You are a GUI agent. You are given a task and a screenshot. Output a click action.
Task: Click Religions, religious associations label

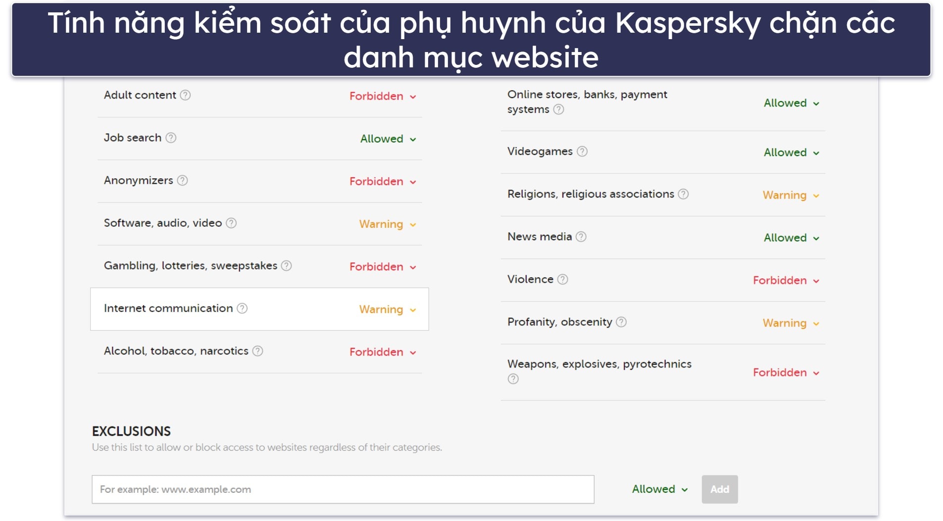tap(591, 194)
